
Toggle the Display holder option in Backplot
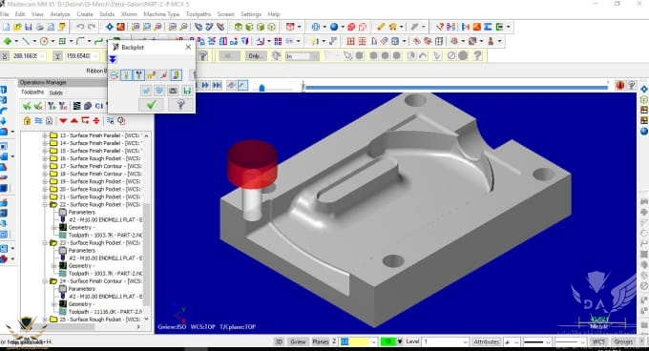138,74
